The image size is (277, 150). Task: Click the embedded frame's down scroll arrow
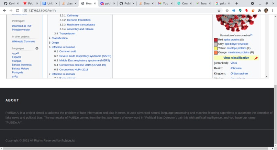267,77
